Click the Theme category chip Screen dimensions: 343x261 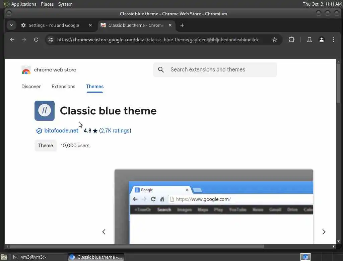pyautogui.click(x=46, y=146)
